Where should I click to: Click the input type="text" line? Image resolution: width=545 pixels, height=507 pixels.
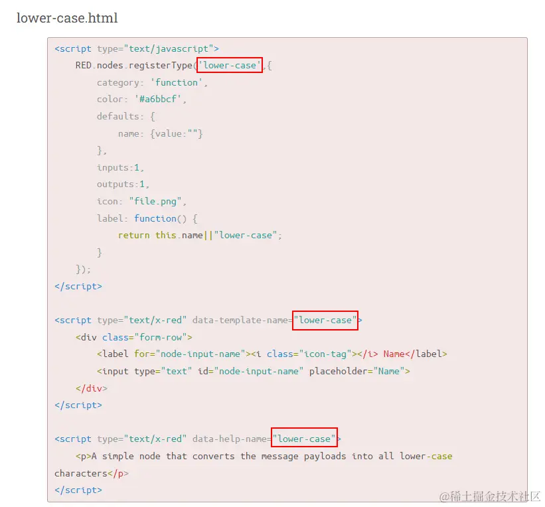coord(254,371)
